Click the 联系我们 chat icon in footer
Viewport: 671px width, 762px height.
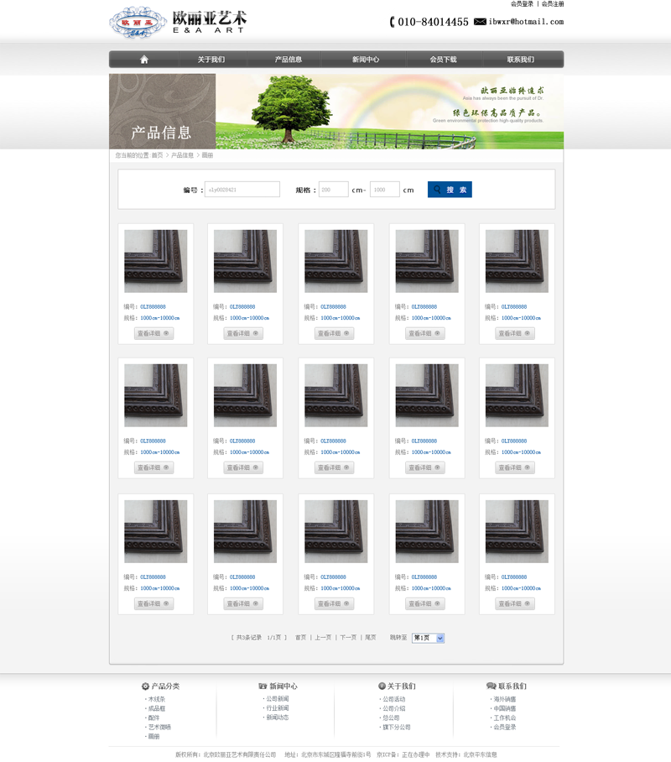[491, 686]
